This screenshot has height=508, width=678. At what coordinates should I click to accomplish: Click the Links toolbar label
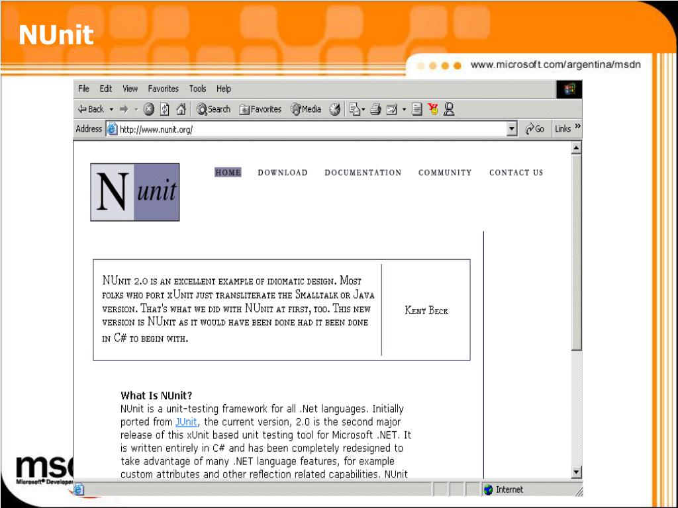pos(563,129)
